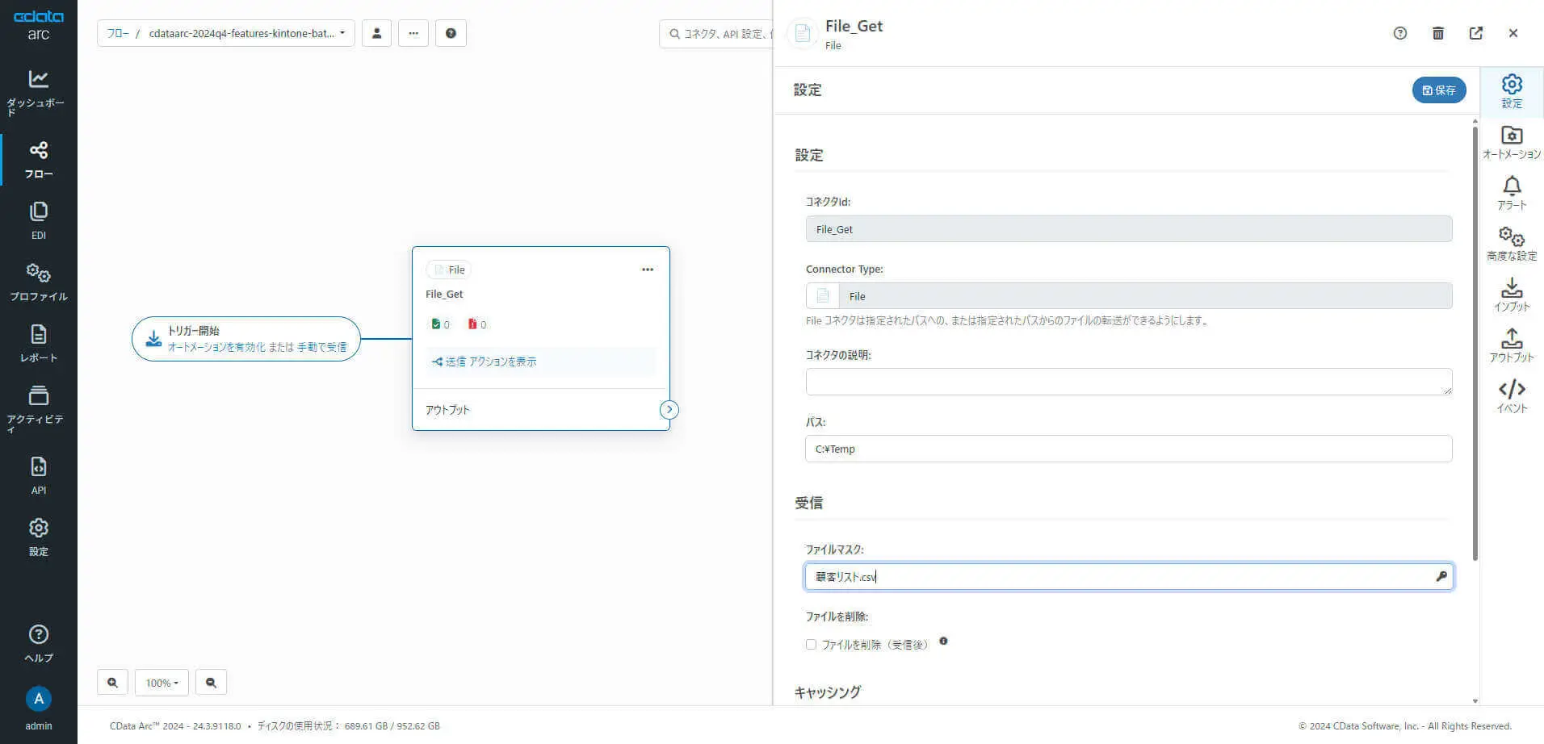
Task: Open the EDI section in sidebar
Action: click(38, 220)
